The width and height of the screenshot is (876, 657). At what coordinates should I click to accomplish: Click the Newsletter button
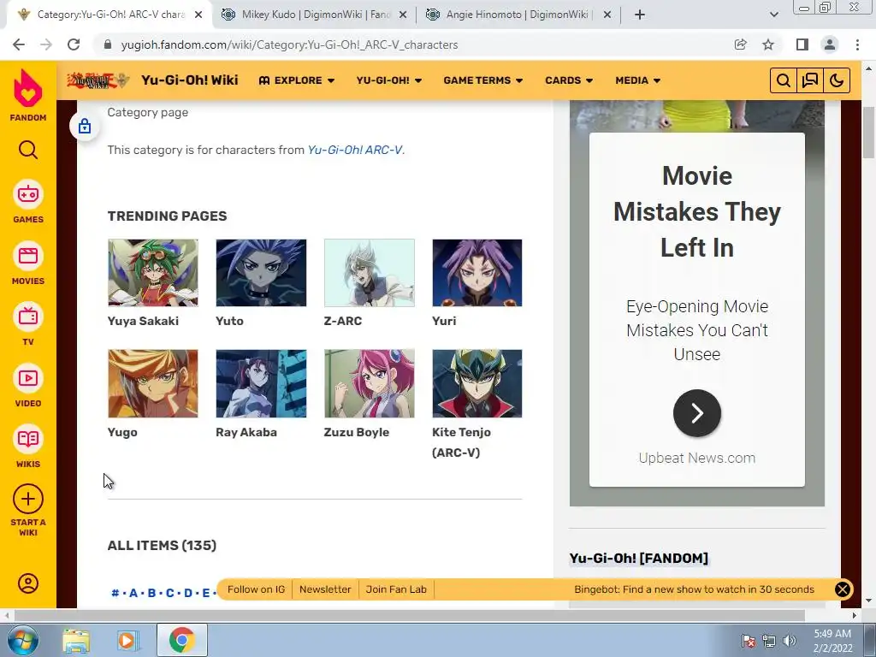pos(325,589)
